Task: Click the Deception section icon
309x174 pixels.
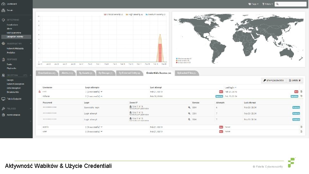Action: 3,75
